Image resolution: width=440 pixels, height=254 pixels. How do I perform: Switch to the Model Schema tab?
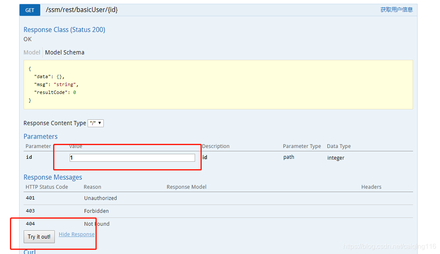64,52
